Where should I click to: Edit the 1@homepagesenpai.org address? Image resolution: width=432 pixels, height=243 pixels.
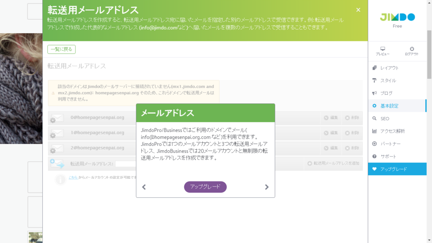pyautogui.click(x=331, y=133)
